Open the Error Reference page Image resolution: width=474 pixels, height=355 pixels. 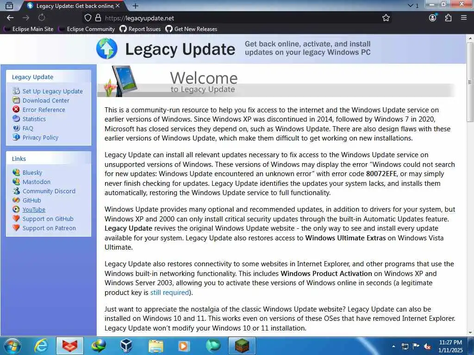pos(44,110)
